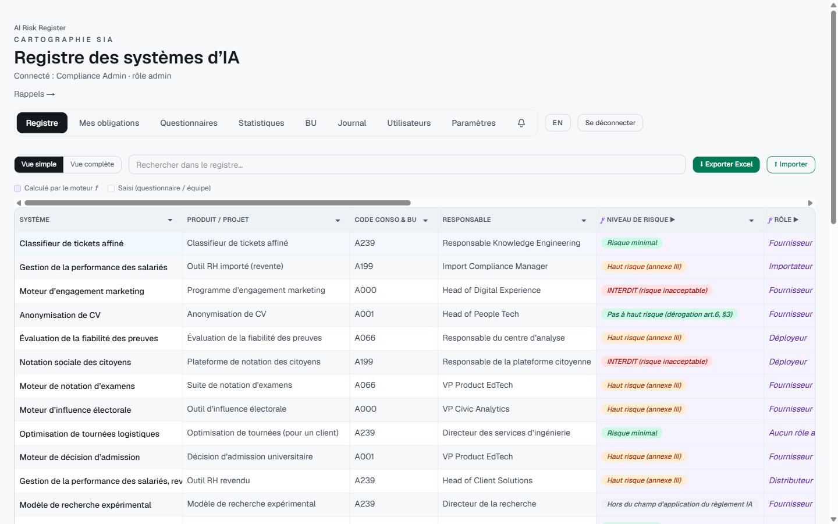Open the notifications bell

[x=521, y=123]
